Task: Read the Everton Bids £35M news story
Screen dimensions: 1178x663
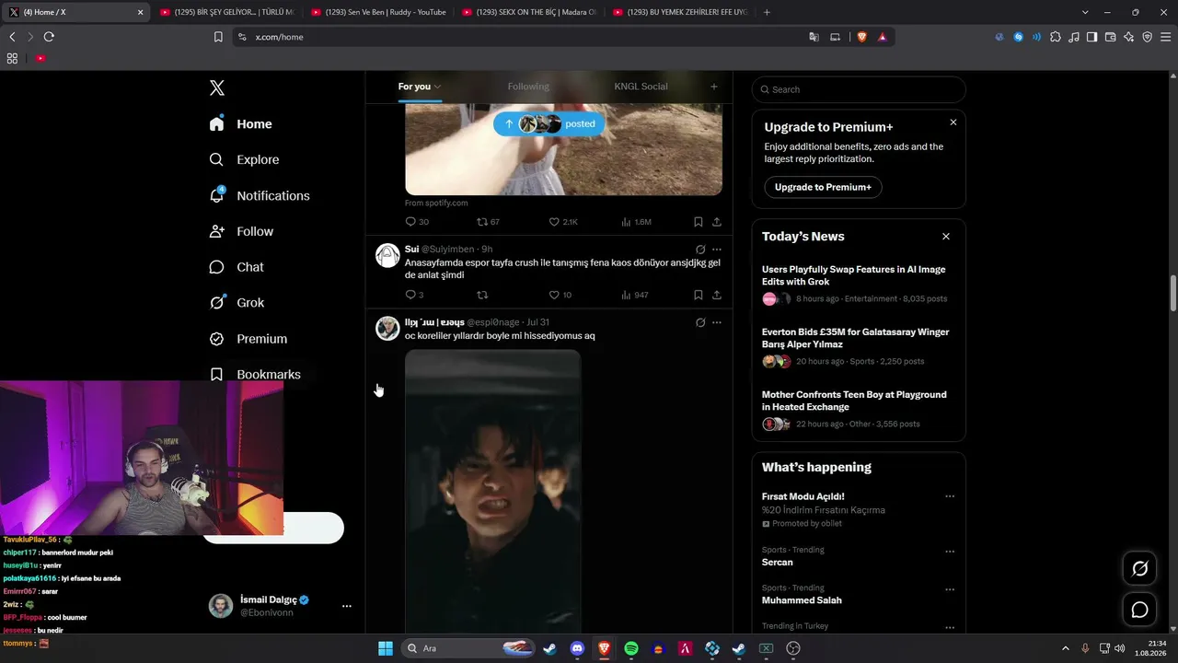Action: coord(855,338)
